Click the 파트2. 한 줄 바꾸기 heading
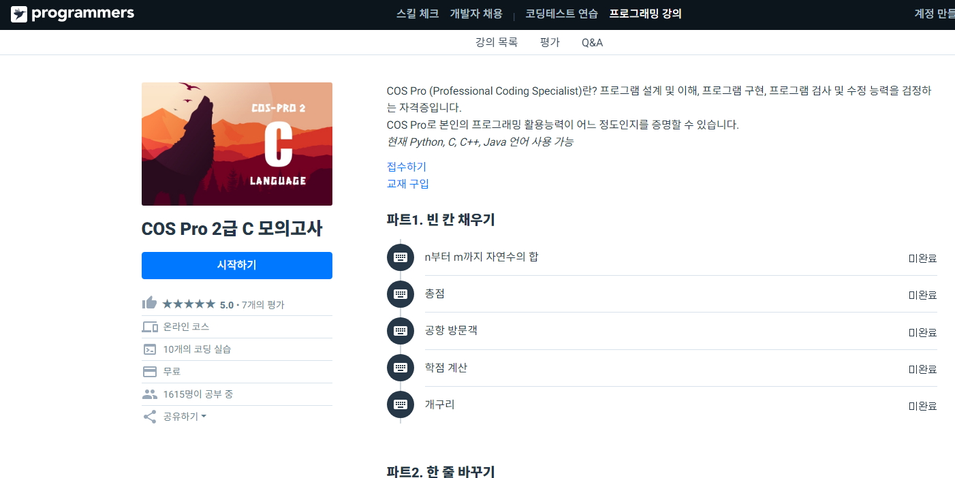The image size is (955, 478). point(441,471)
